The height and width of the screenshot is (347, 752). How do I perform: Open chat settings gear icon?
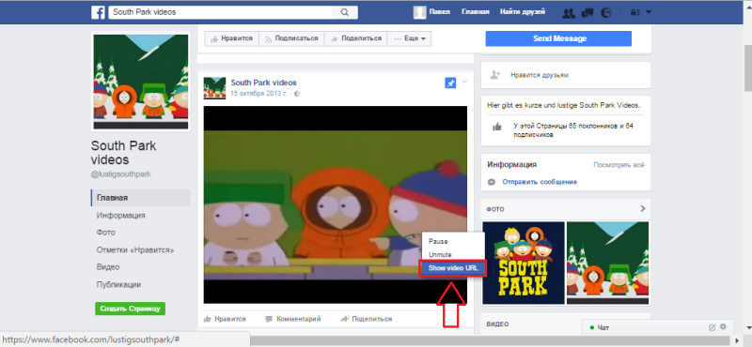tap(723, 327)
